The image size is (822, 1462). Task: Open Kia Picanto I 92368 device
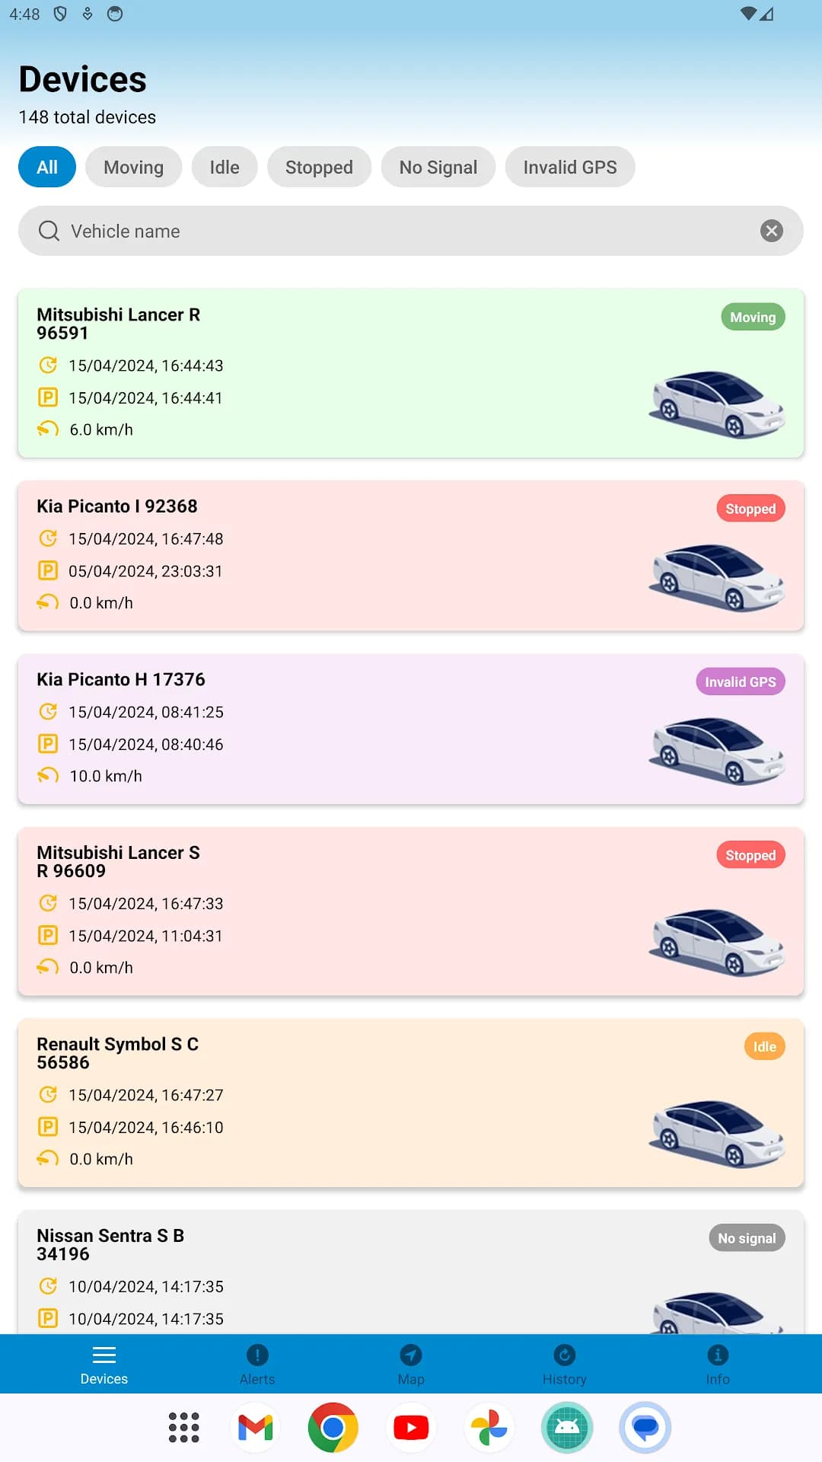tap(411, 555)
